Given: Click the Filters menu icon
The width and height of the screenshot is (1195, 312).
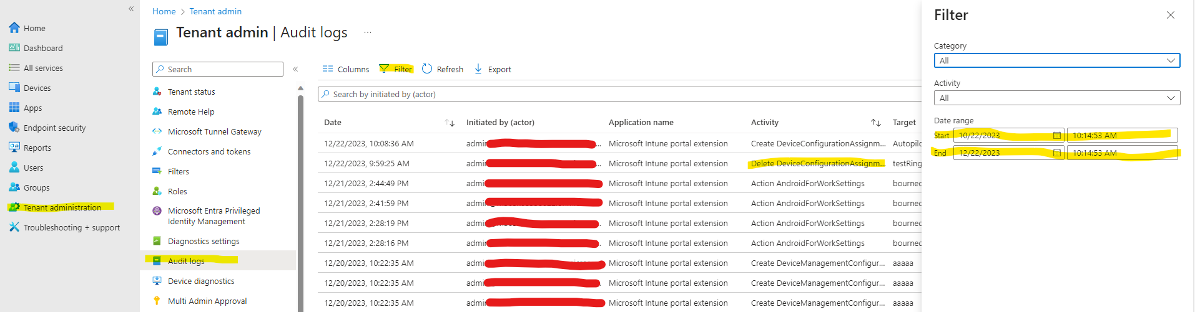Looking at the screenshot, I should pyautogui.click(x=157, y=171).
